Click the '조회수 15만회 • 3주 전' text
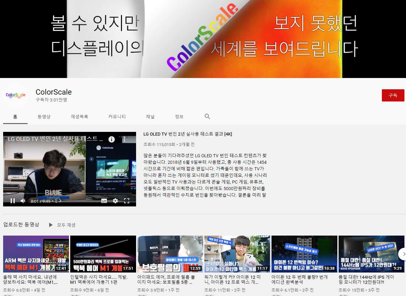The height and width of the screenshot is (296, 406). click(x=359, y=290)
